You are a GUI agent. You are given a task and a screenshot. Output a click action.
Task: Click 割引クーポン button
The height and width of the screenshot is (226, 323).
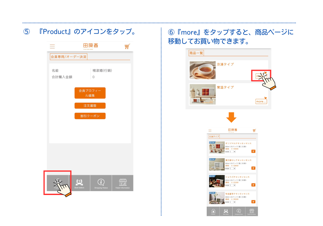[x=90, y=116]
